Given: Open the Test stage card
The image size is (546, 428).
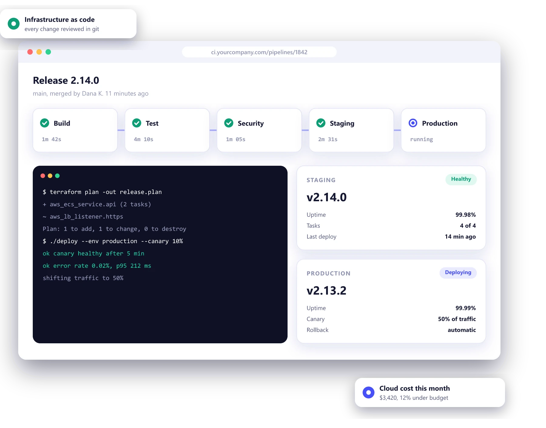Looking at the screenshot, I should click(x=167, y=130).
